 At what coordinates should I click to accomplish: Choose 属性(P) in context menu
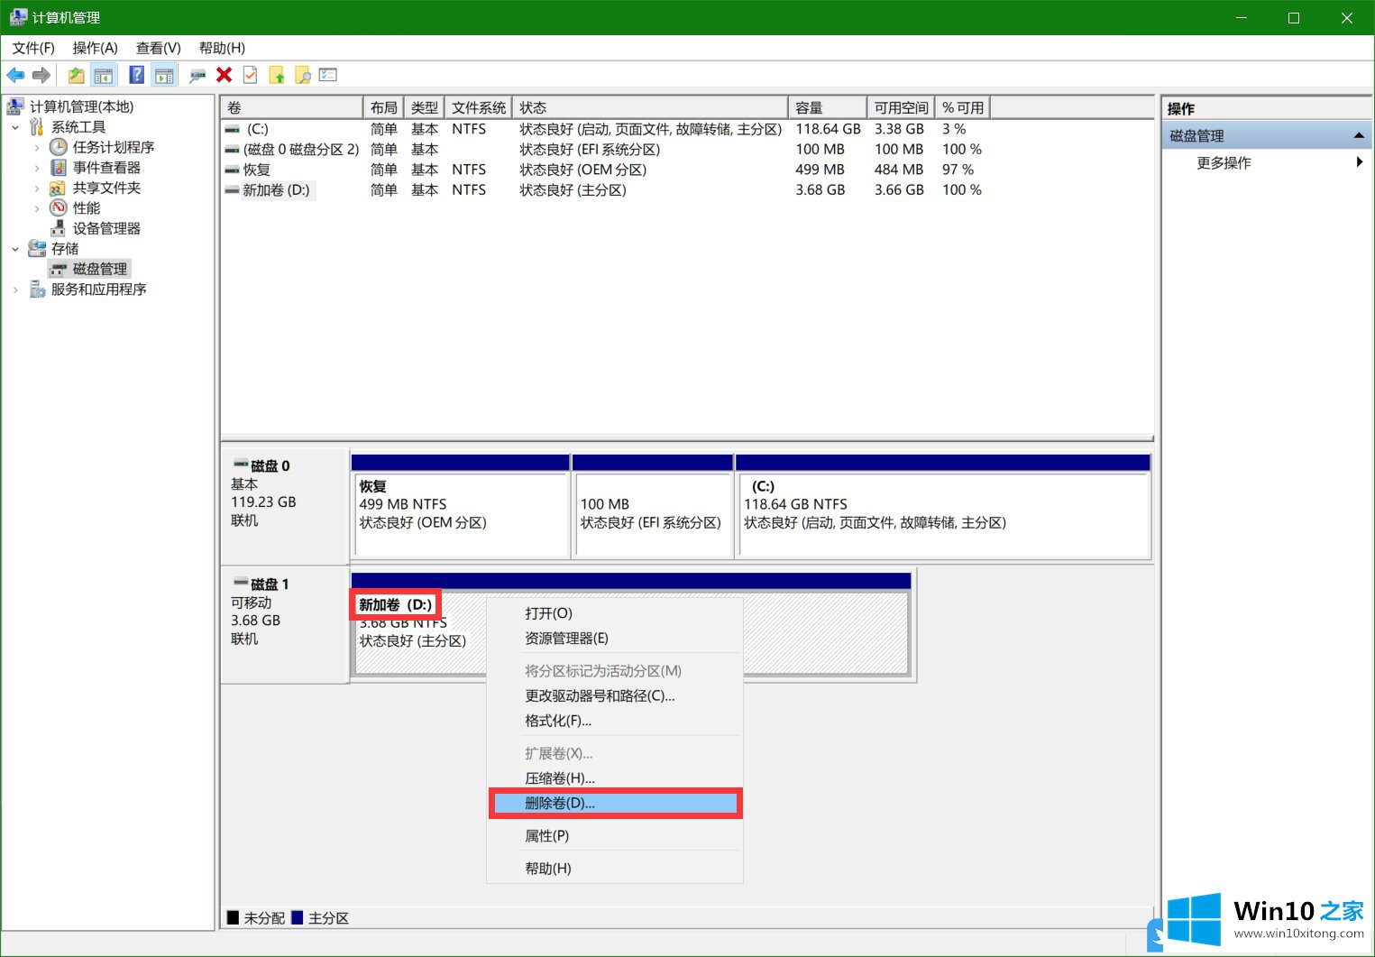[615, 836]
